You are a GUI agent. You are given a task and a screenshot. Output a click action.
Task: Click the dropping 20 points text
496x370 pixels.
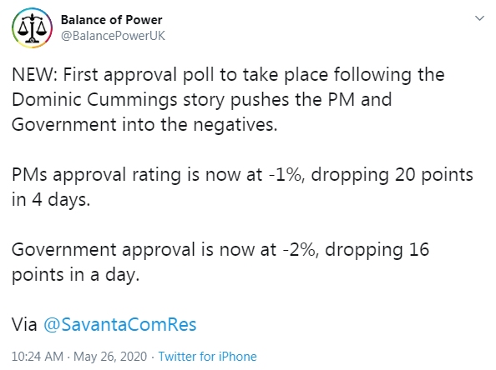point(392,174)
